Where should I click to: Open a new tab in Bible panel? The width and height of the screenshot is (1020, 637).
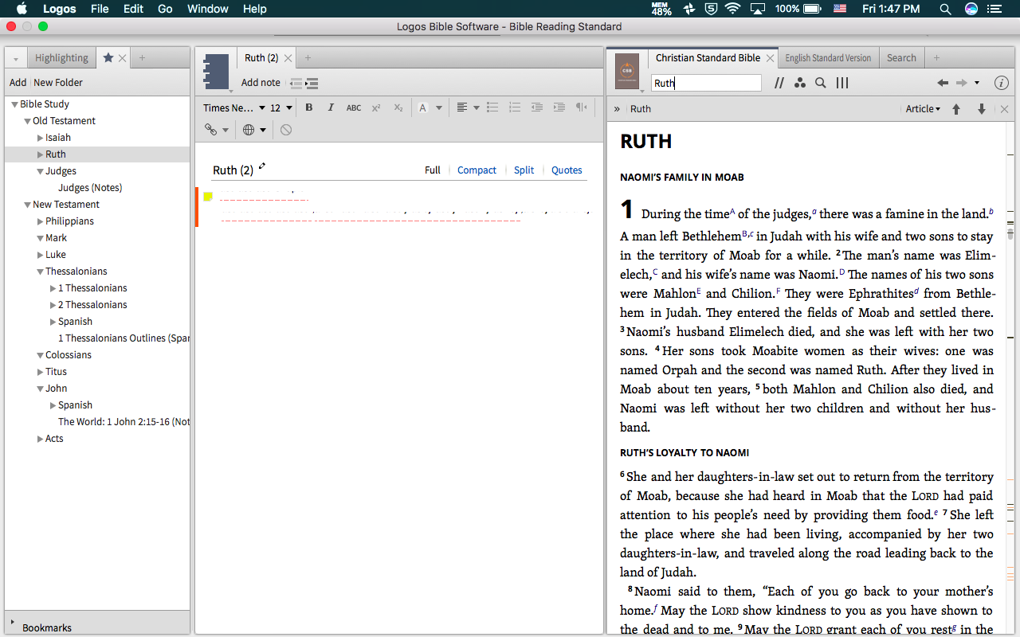(x=936, y=58)
